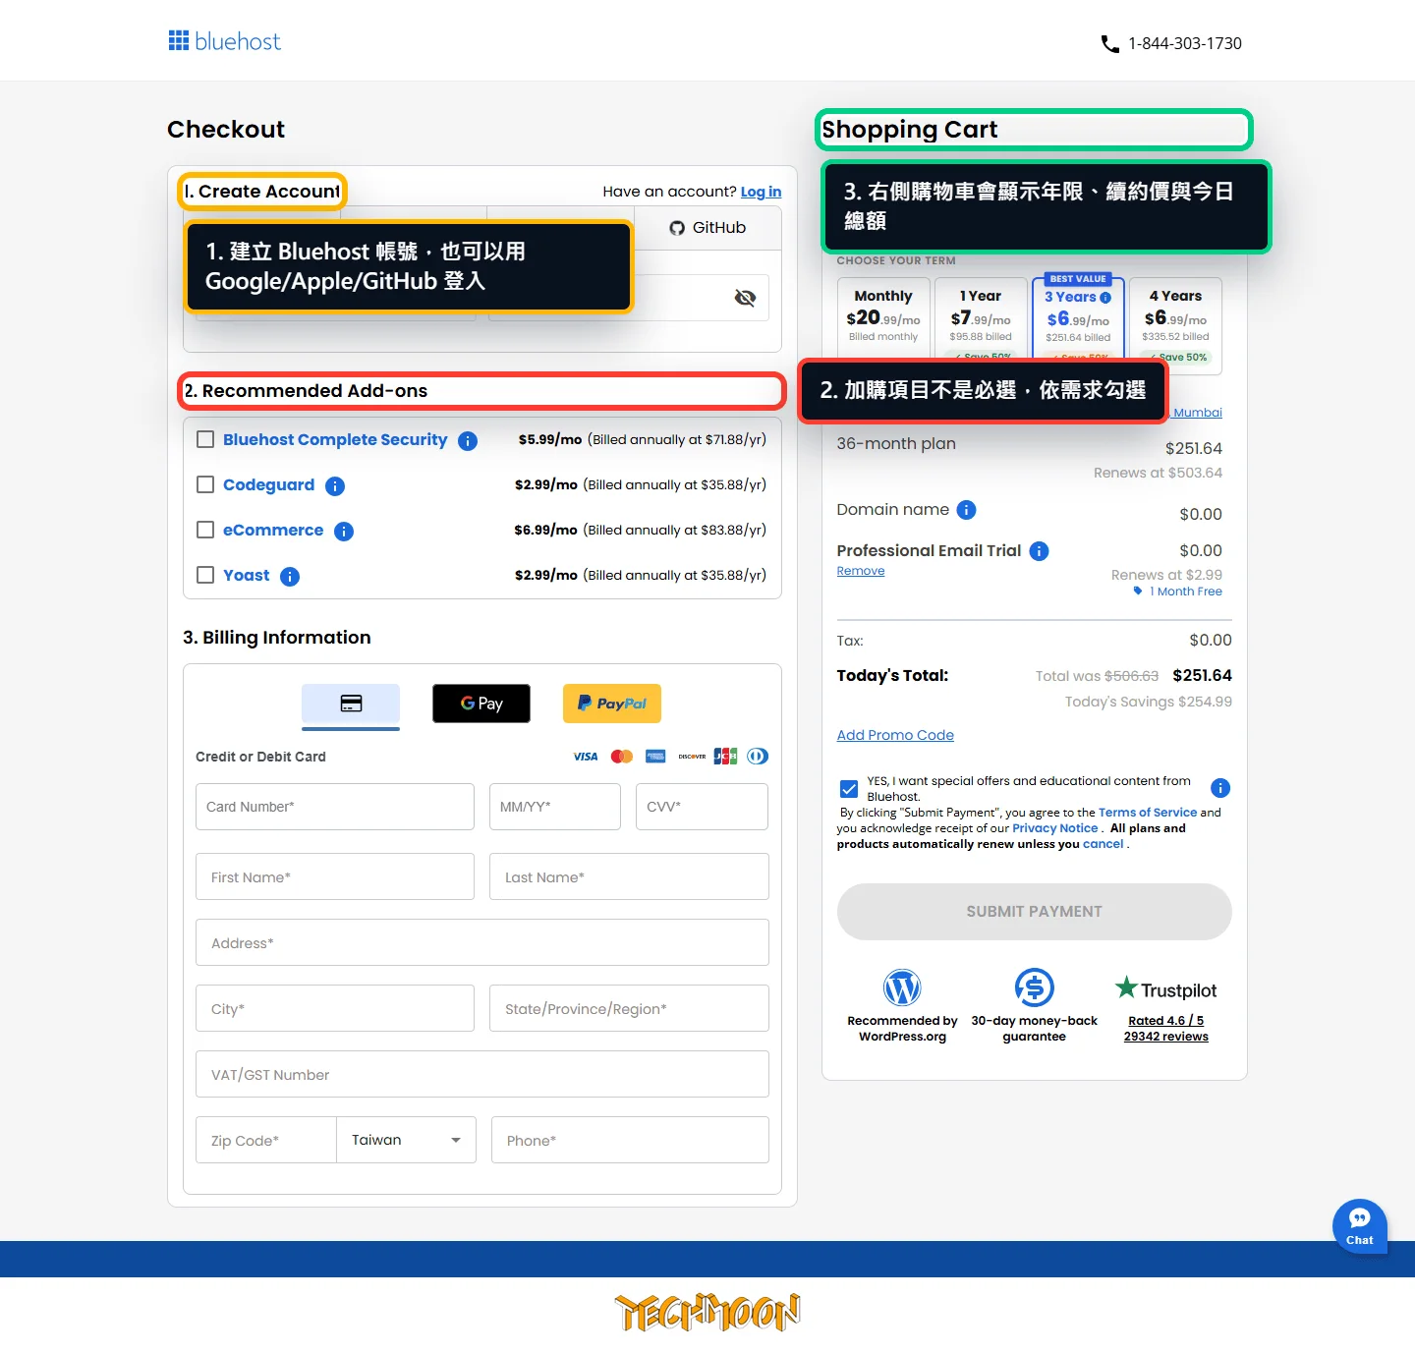Focus the State/Province/Region field
1415x1353 pixels.
(x=629, y=1008)
